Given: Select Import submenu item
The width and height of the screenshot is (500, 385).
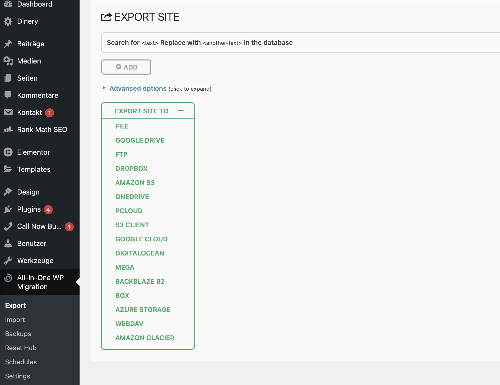Looking at the screenshot, I should point(15,320).
